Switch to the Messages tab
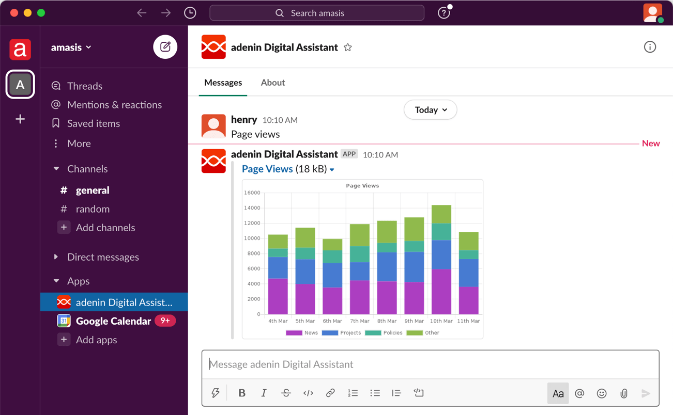This screenshot has width=673, height=415. pos(223,83)
